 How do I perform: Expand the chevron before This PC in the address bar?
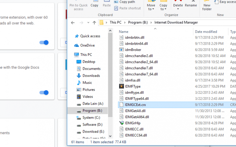pyautogui.click(x=106, y=23)
